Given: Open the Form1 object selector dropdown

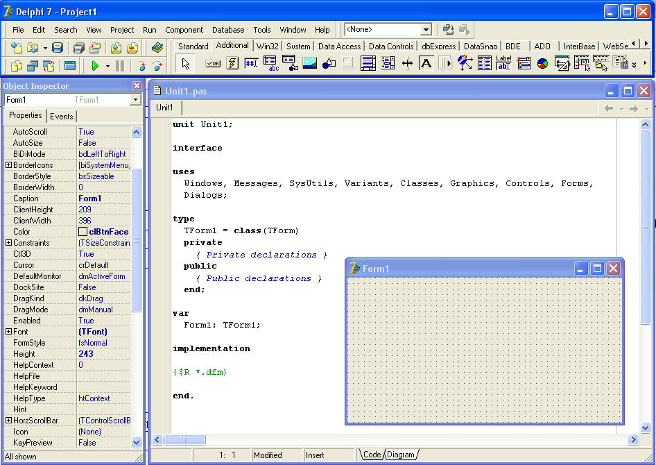Looking at the screenshot, I should click(x=135, y=100).
